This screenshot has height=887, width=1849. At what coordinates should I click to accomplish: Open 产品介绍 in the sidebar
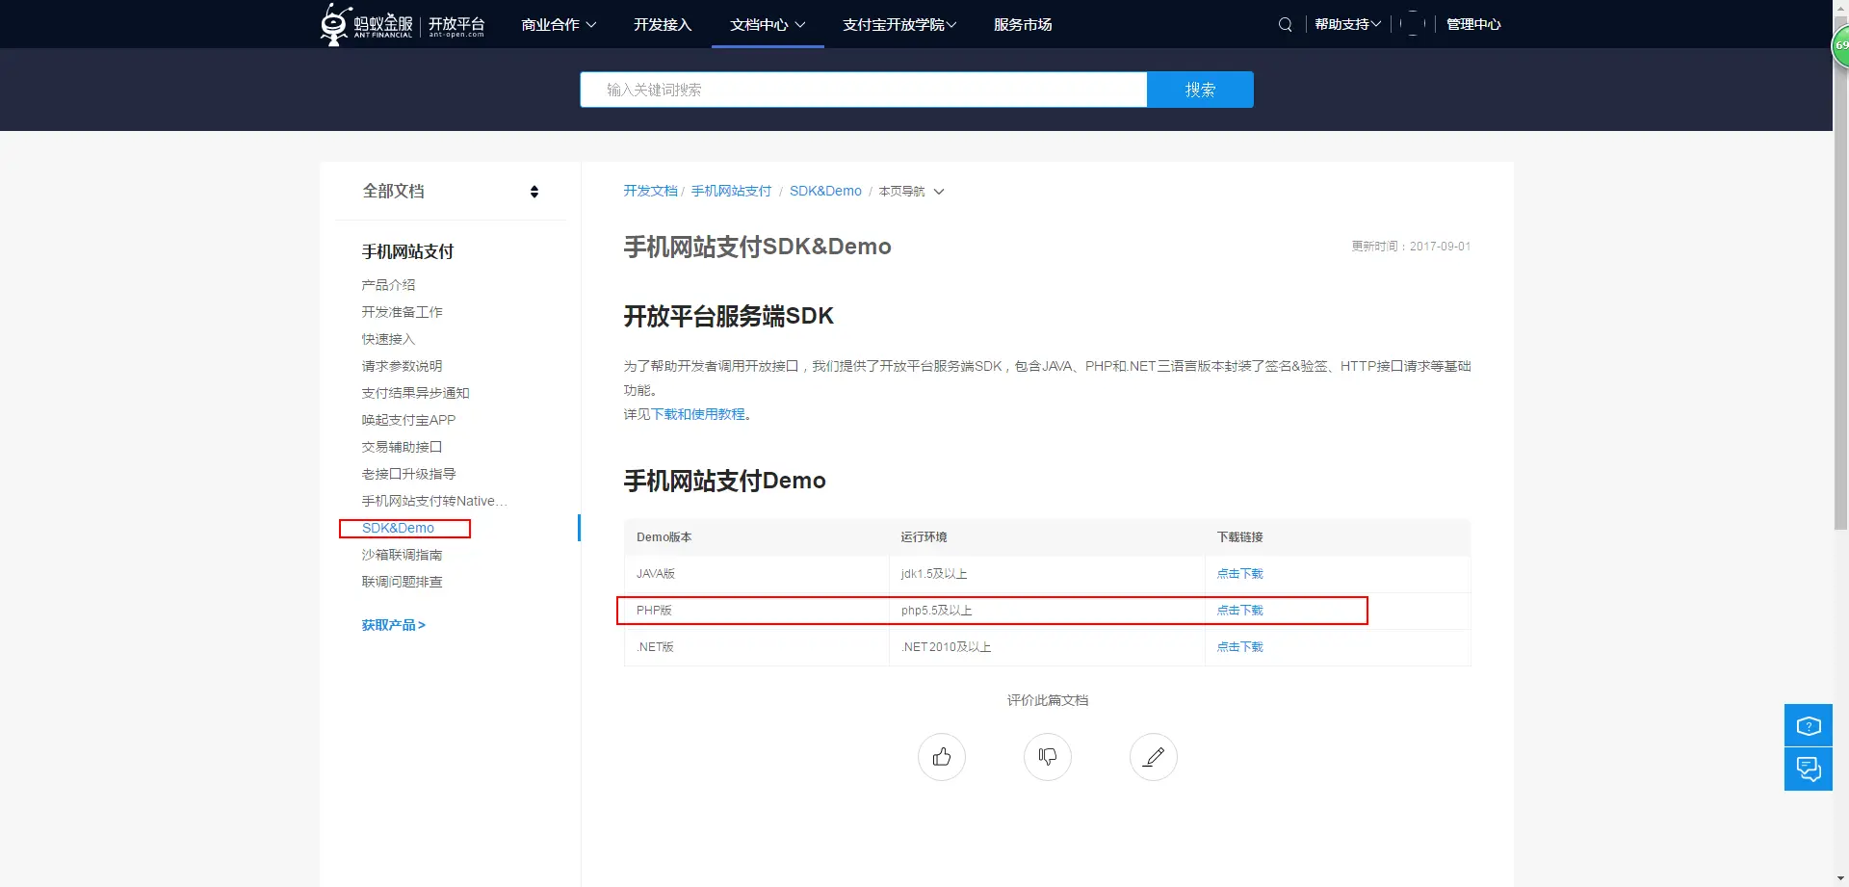pos(388,285)
